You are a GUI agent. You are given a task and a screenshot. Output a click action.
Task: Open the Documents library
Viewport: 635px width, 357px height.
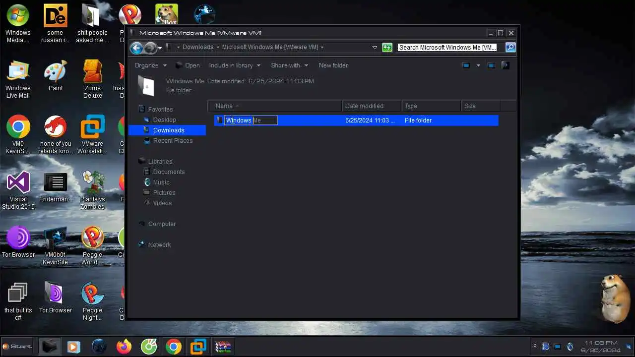click(169, 172)
